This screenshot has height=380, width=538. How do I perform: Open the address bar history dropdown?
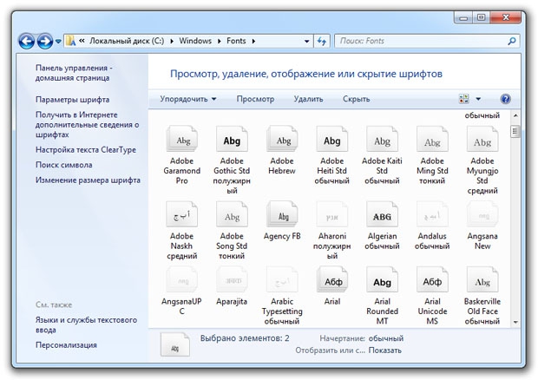pos(305,41)
